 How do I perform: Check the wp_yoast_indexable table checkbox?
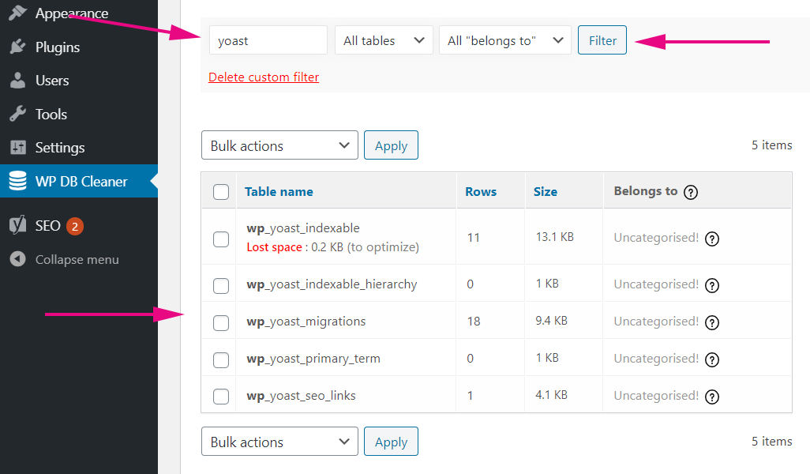[221, 239]
